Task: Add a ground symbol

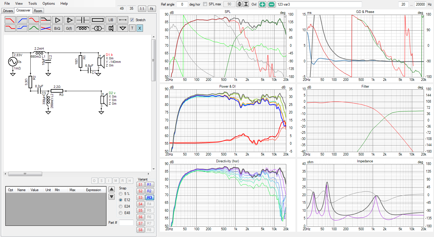Action: [123, 28]
